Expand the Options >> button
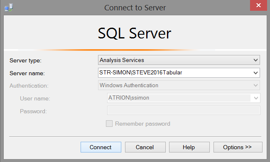Image resolution: width=270 pixels, height=162 pixels. [238, 147]
